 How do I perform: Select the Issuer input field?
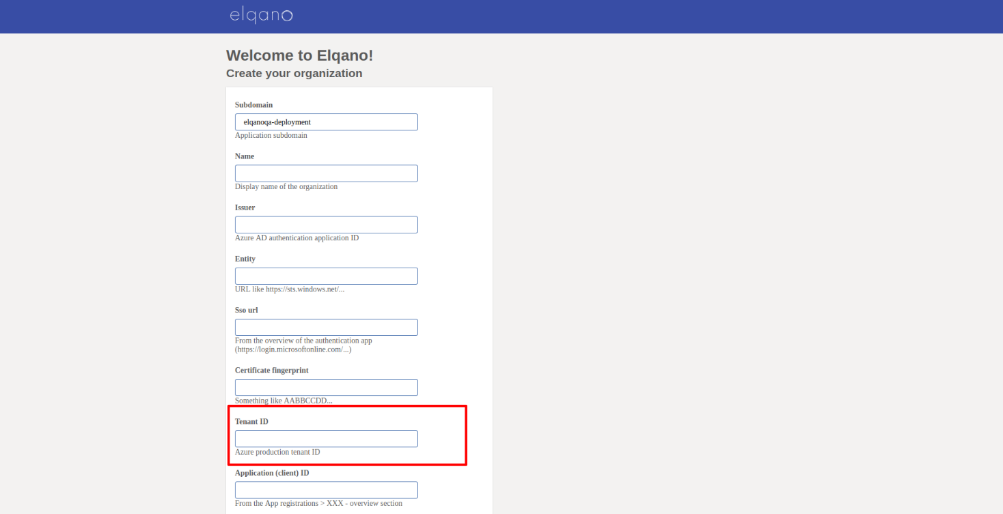pos(327,225)
